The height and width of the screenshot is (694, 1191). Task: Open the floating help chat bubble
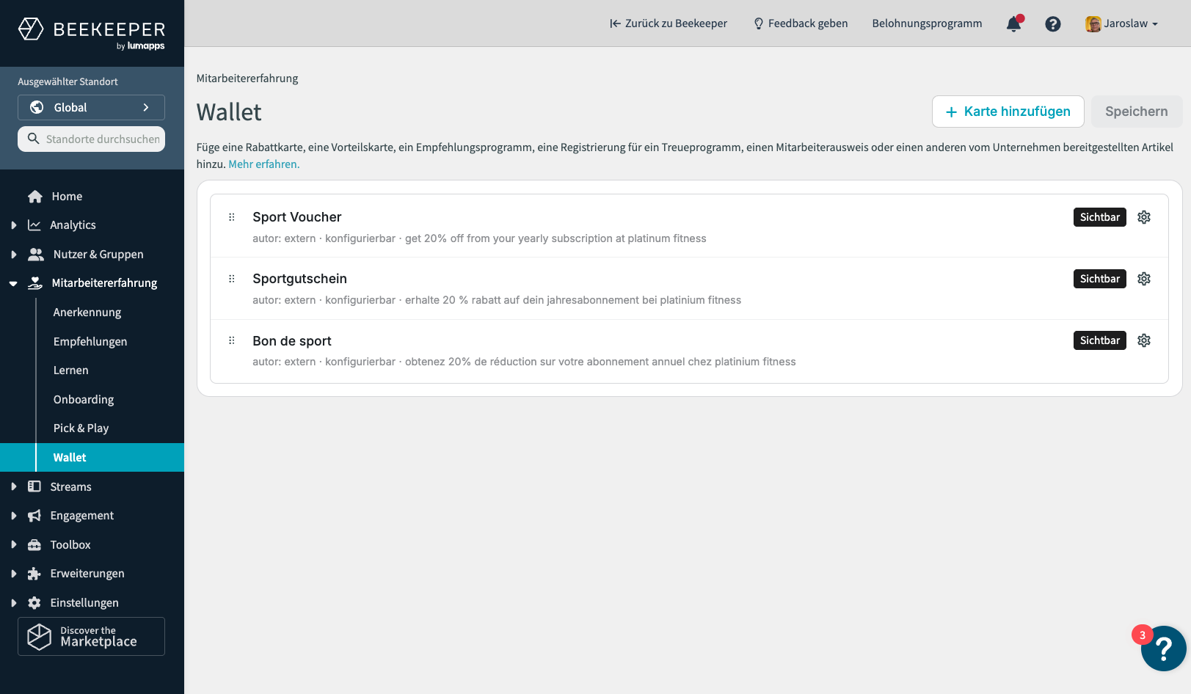coord(1163,649)
